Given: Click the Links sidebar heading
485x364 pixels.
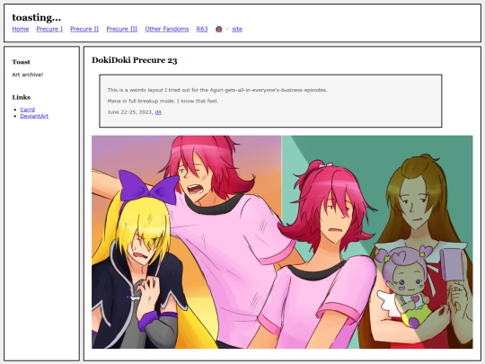Looking at the screenshot, I should (22, 97).
